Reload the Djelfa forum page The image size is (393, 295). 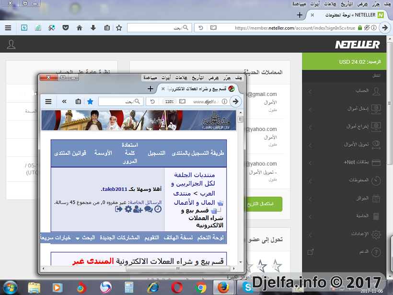(x=152, y=101)
